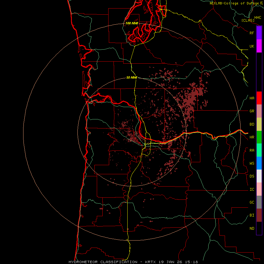Click the KRTX radar site identifier
Viewport: 264px width, 264px height.
tap(151, 262)
